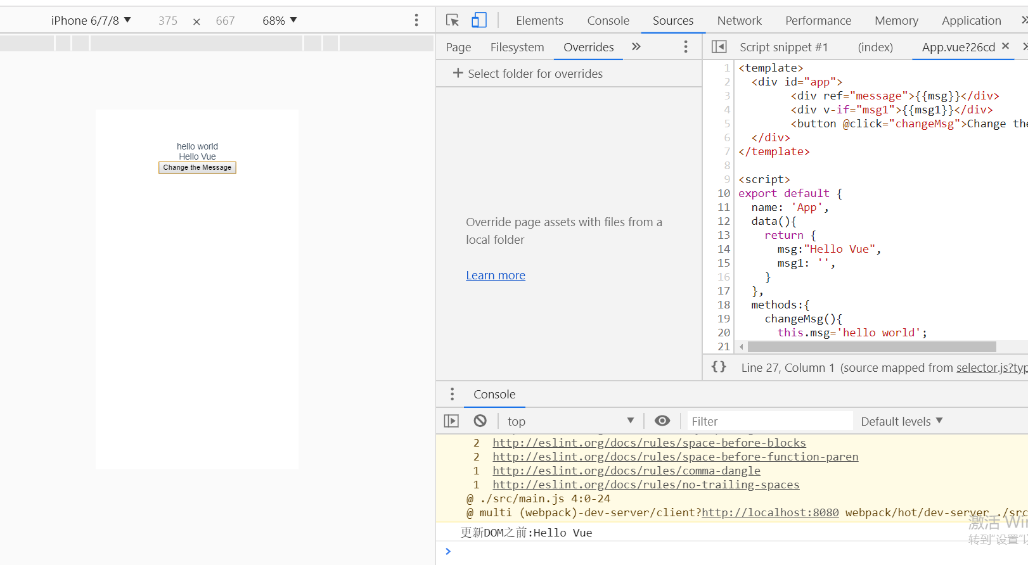Switch to the Network panel tab
The image size is (1028, 565).
pos(740,20)
